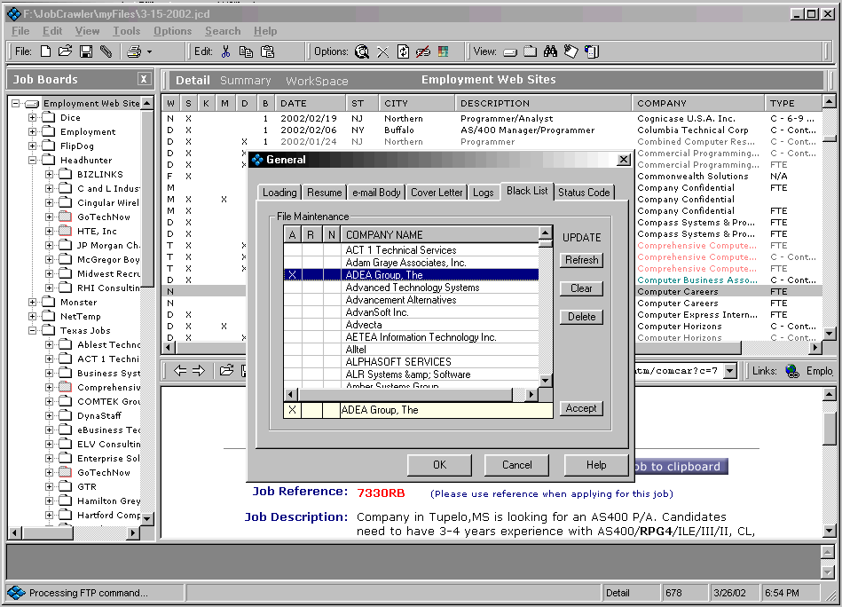Click Cancel in the General dialog

tap(517, 465)
